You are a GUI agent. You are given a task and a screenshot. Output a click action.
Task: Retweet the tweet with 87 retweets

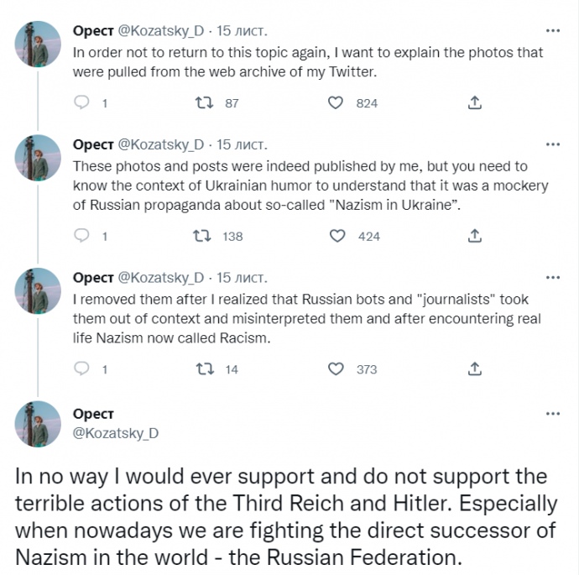[203, 102]
